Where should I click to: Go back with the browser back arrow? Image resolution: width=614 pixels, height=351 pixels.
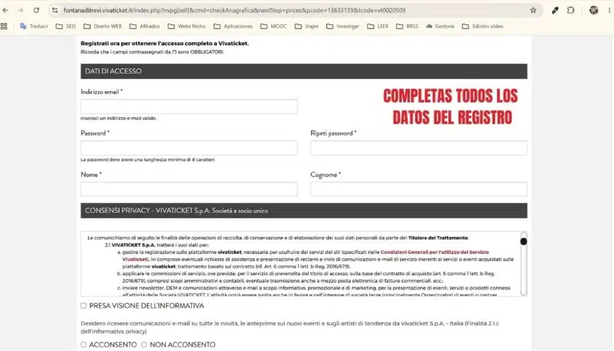(5, 10)
